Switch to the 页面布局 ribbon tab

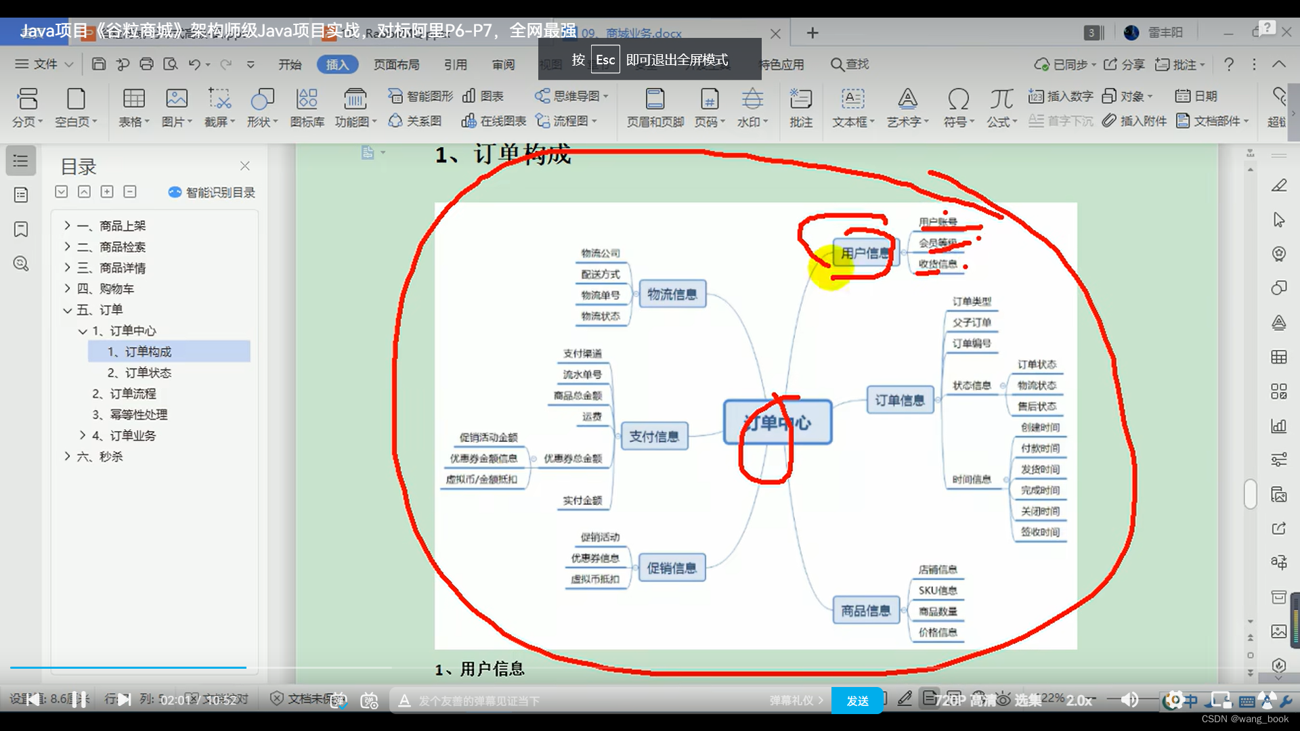pyautogui.click(x=397, y=64)
